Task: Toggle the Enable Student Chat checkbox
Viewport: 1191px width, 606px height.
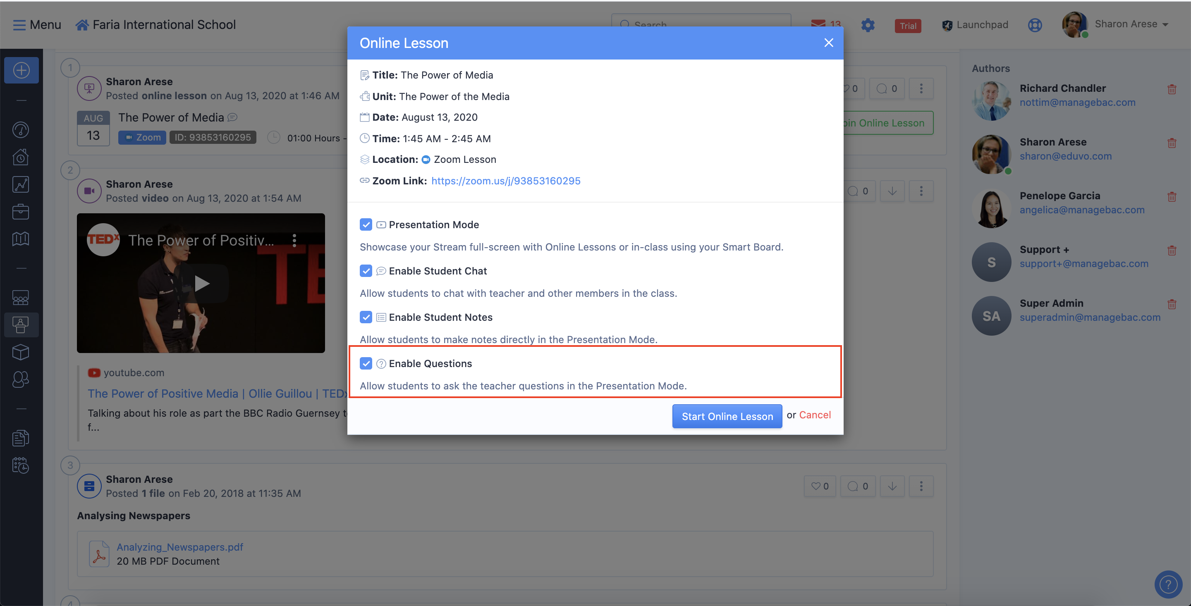Action: point(366,271)
